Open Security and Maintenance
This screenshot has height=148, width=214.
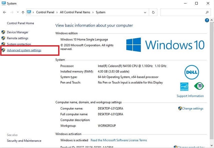(24, 141)
